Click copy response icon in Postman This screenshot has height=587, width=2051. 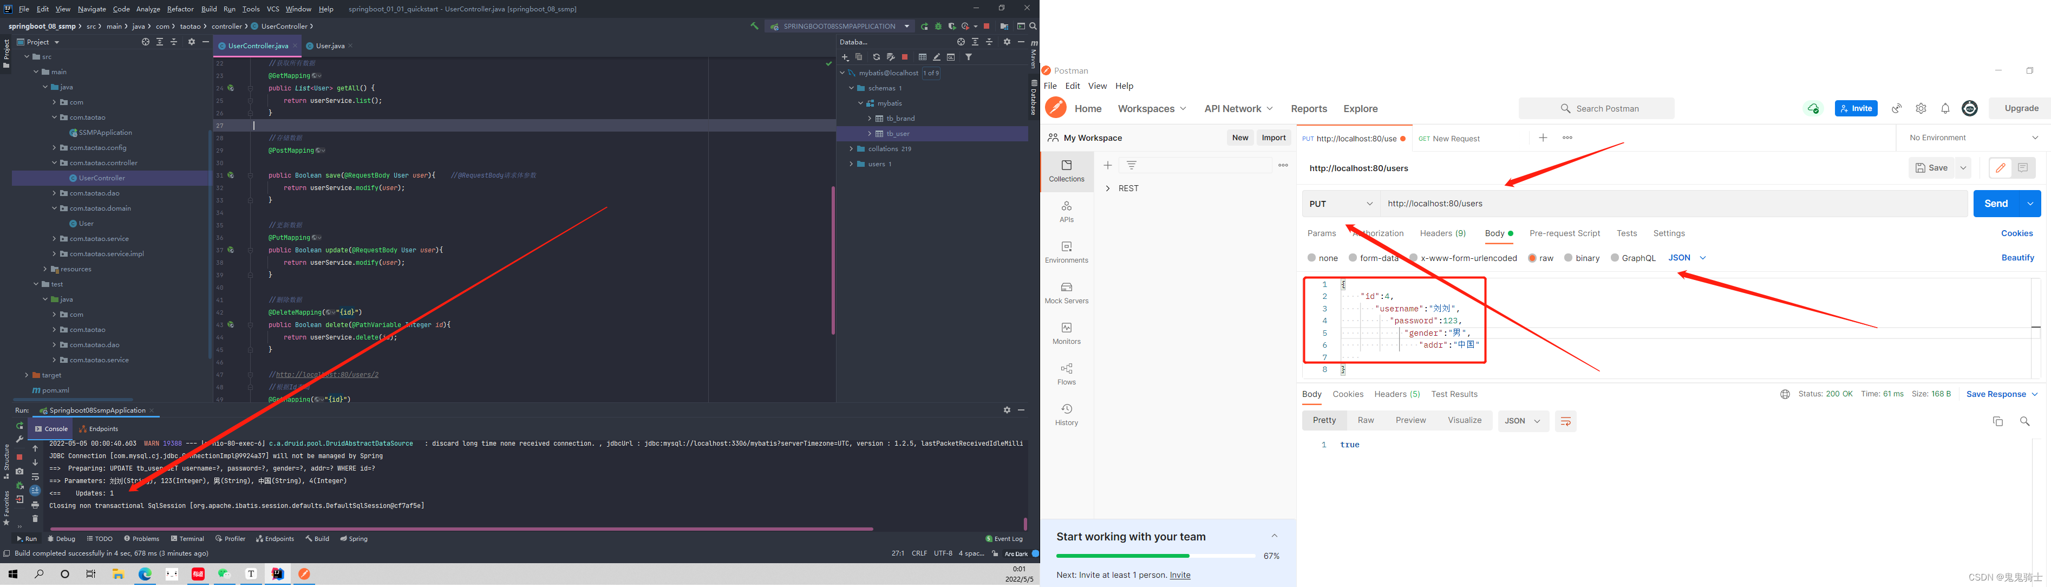1997,421
